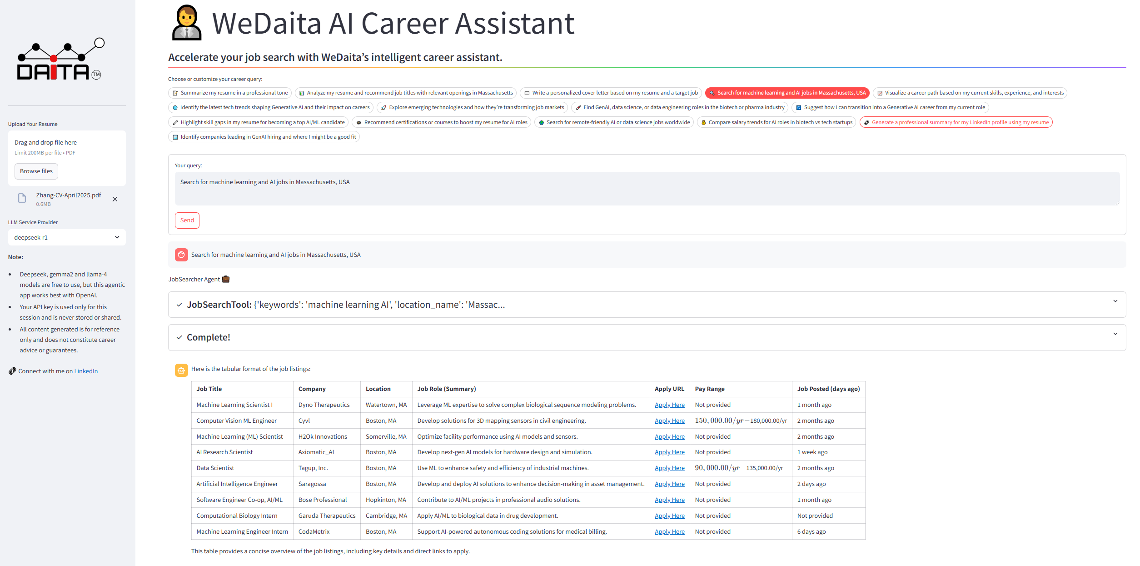Click the briefcase icon beside JobSearcher Agent
The width and height of the screenshot is (1140, 566).
click(226, 279)
